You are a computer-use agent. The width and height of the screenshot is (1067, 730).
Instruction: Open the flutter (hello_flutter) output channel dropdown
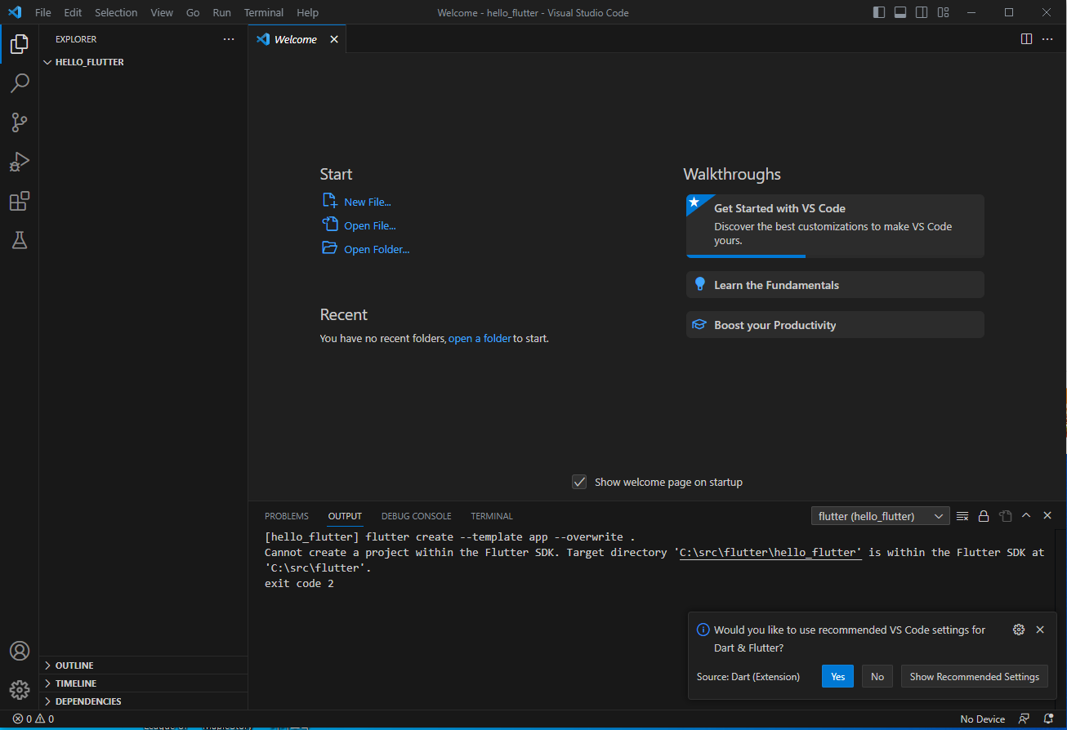click(880, 516)
